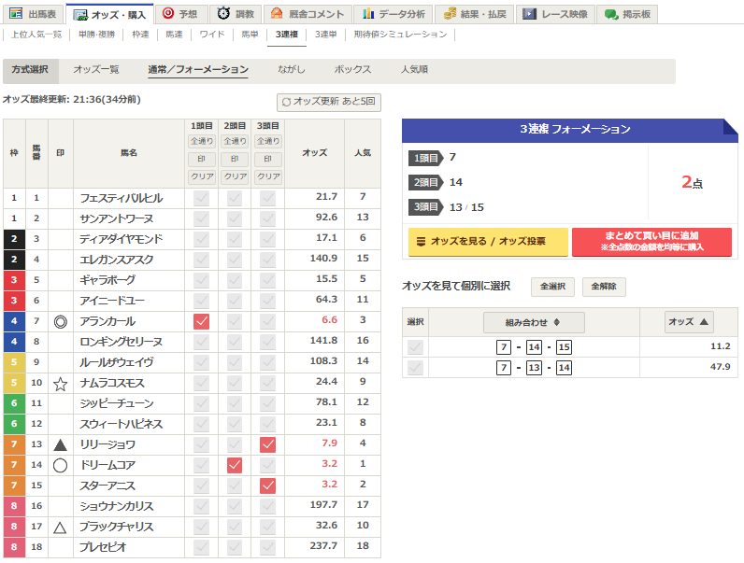Open the 出馬表 tab with table icon

click(x=33, y=14)
